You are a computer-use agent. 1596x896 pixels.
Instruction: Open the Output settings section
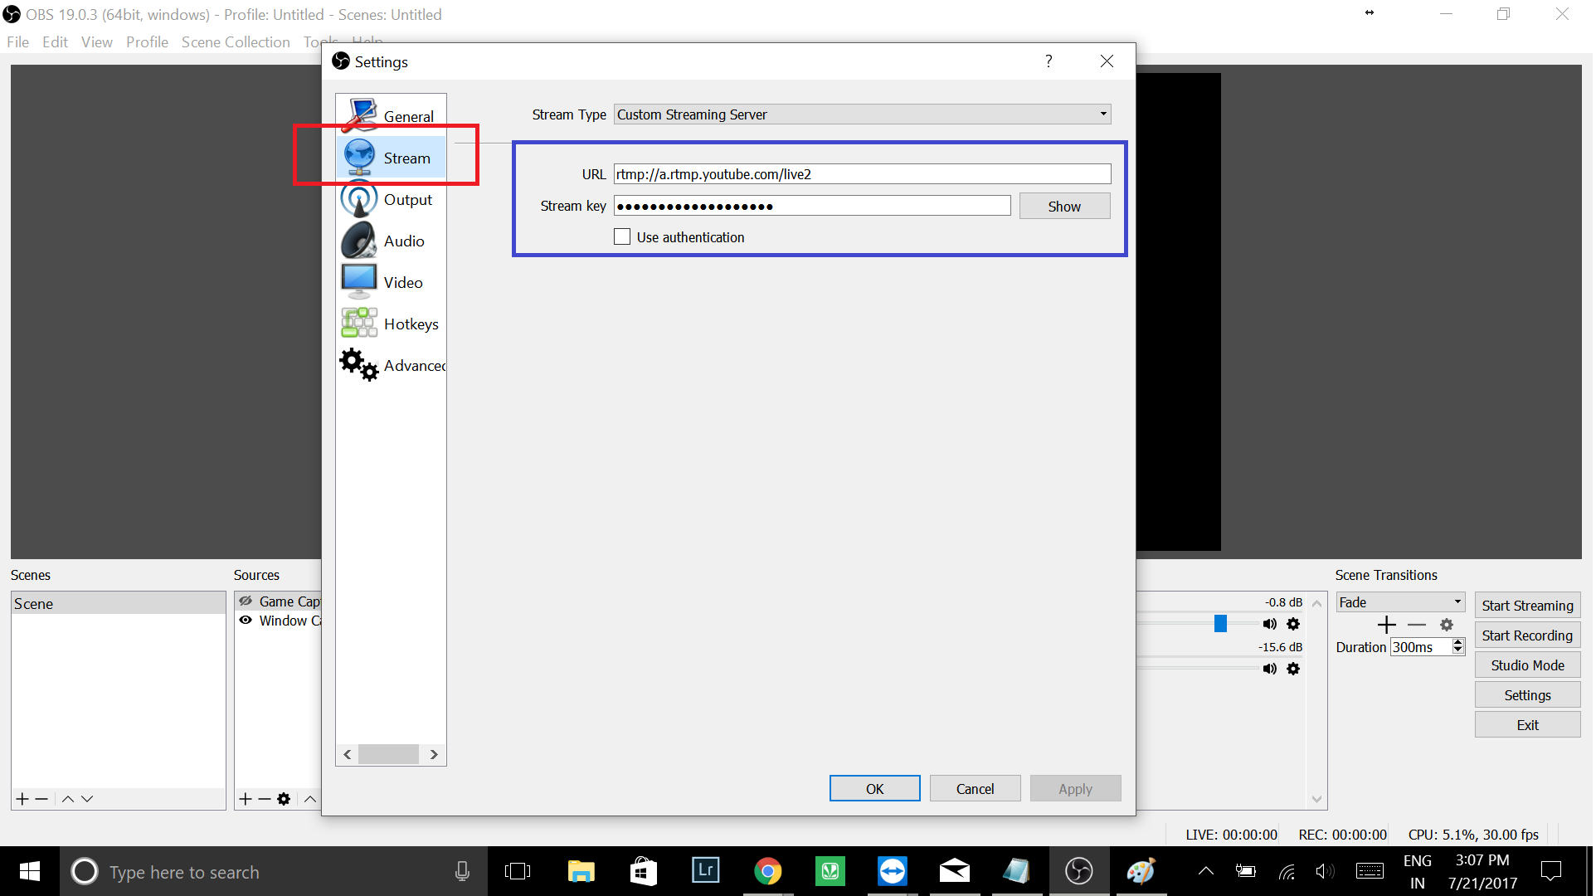391,199
